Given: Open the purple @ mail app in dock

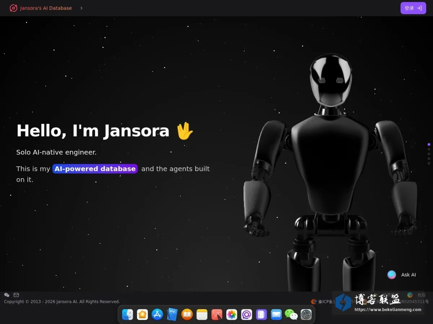Looking at the screenshot, I should click(246, 315).
